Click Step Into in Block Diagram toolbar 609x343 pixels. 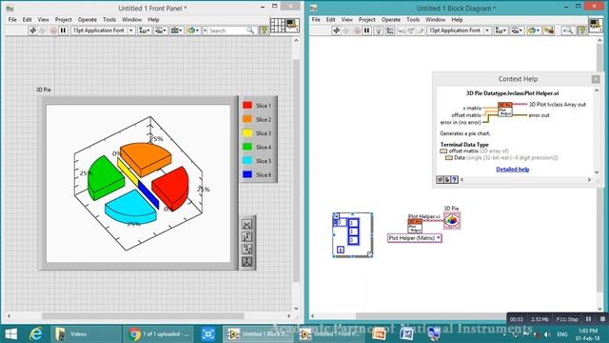click(x=402, y=30)
